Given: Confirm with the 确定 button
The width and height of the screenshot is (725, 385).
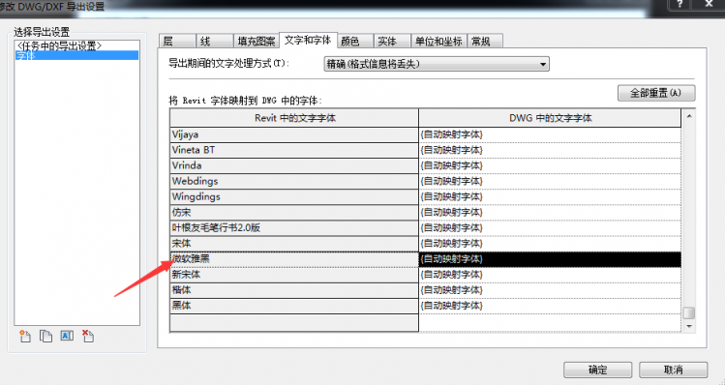Looking at the screenshot, I should pyautogui.click(x=597, y=370).
